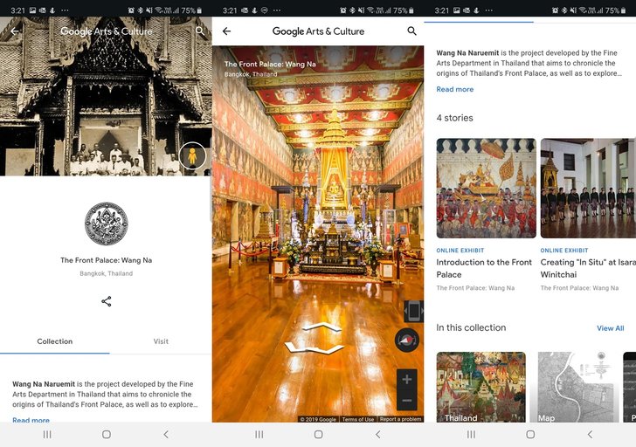Tap the recent apps button on left screen

[47, 435]
